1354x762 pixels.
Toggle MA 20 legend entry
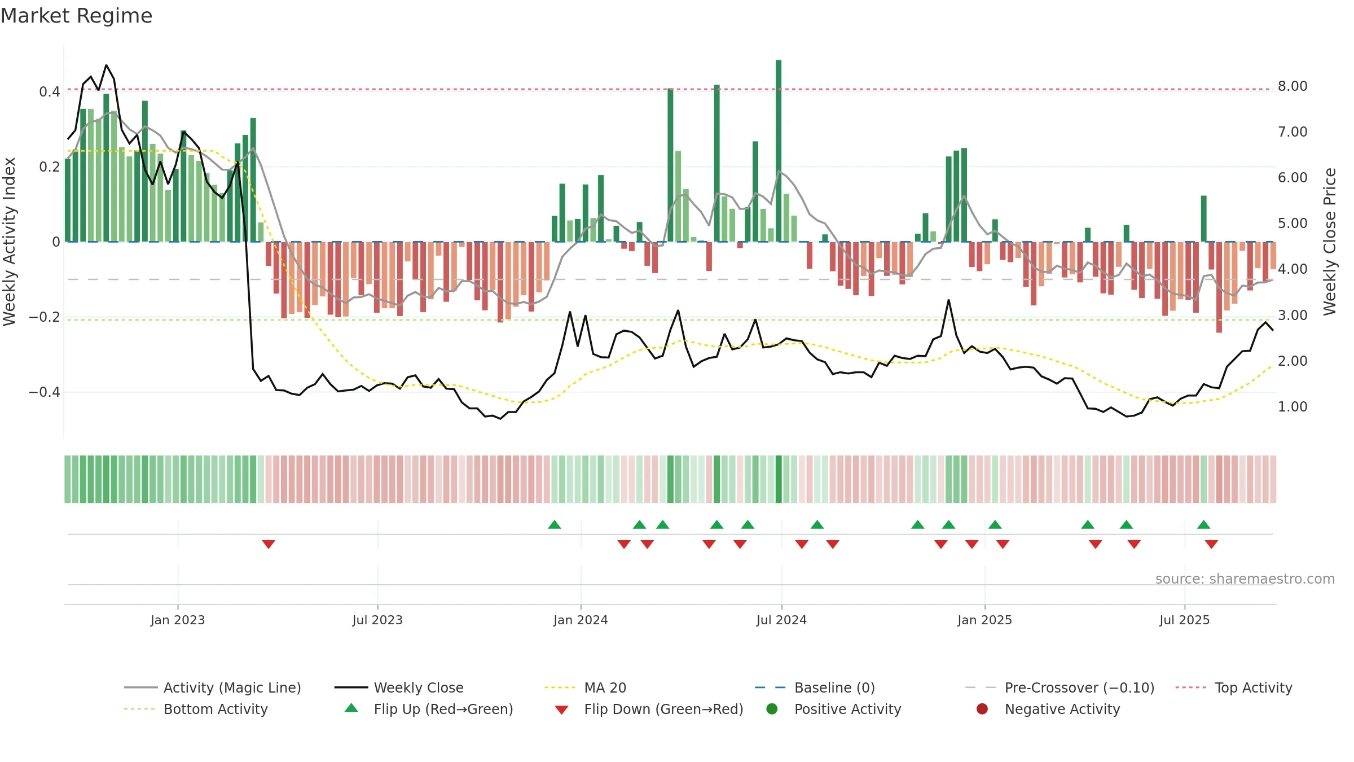tap(586, 687)
